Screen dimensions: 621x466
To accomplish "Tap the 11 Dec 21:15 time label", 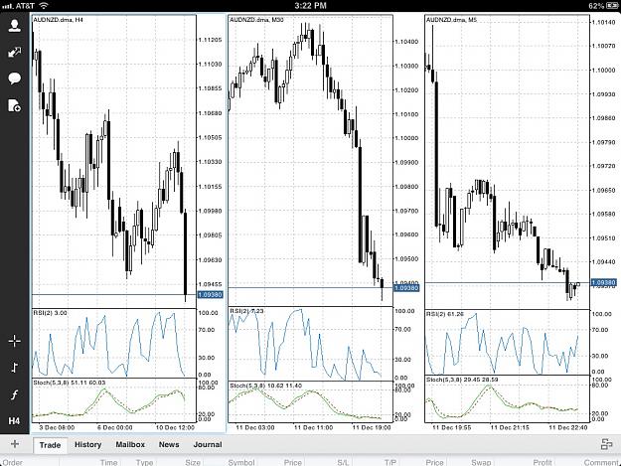I will coord(510,427).
